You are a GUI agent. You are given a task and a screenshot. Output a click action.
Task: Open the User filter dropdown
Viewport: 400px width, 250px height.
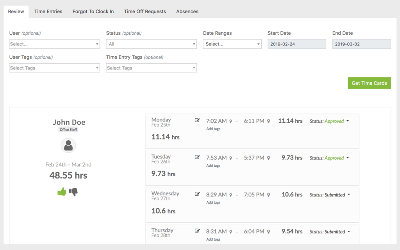54,44
